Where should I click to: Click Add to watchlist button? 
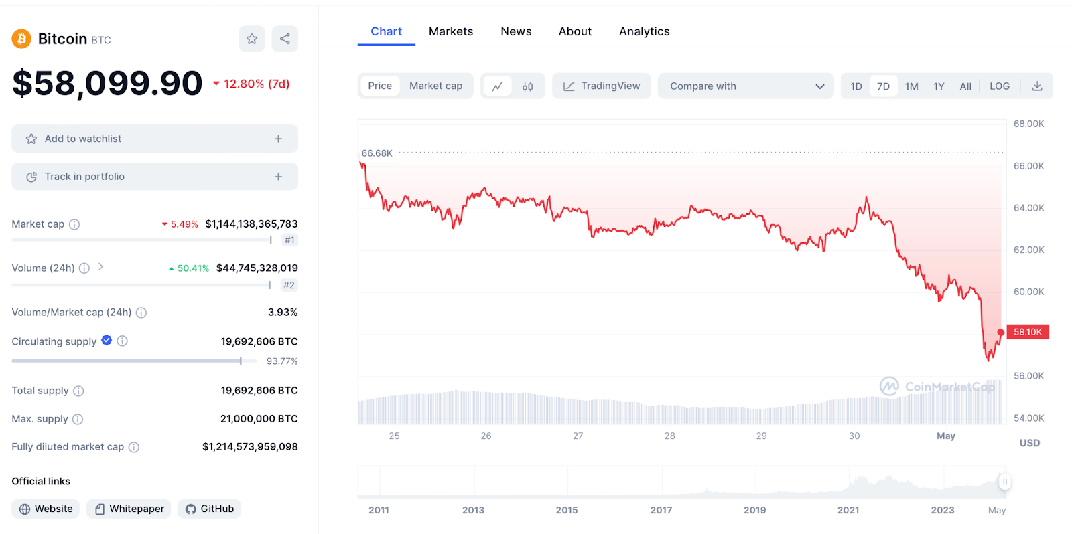point(155,139)
